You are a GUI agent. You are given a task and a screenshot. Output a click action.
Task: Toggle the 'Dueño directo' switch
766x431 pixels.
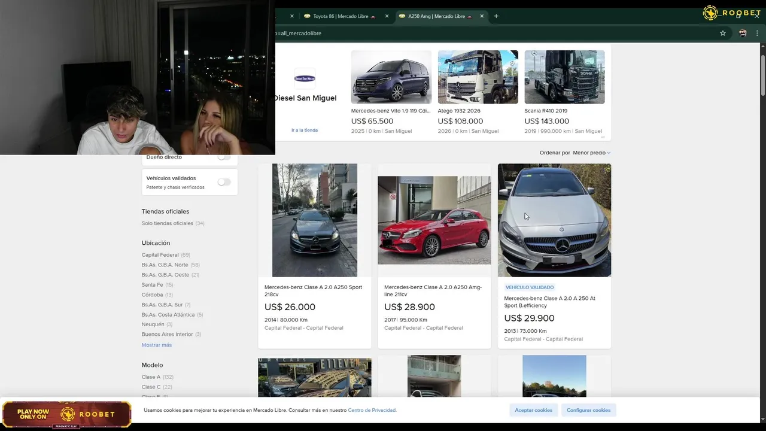(224, 157)
